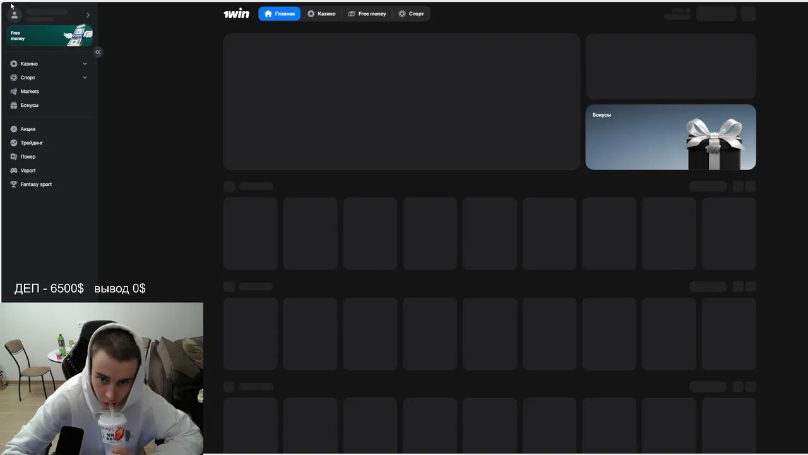808x455 pixels.
Task: Open the Free money top tab
Action: tap(367, 13)
